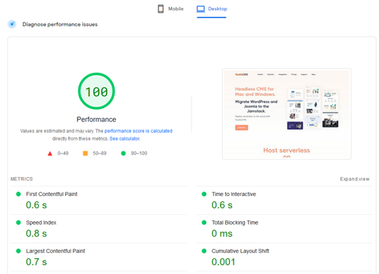The height and width of the screenshot is (274, 379).
Task: Click the 0 ms Total Blocking Time value
Action: [222, 234]
